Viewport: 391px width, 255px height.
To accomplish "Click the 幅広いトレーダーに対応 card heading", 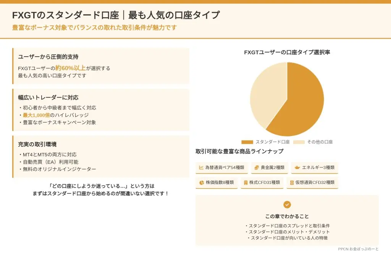I will coord(48,97).
